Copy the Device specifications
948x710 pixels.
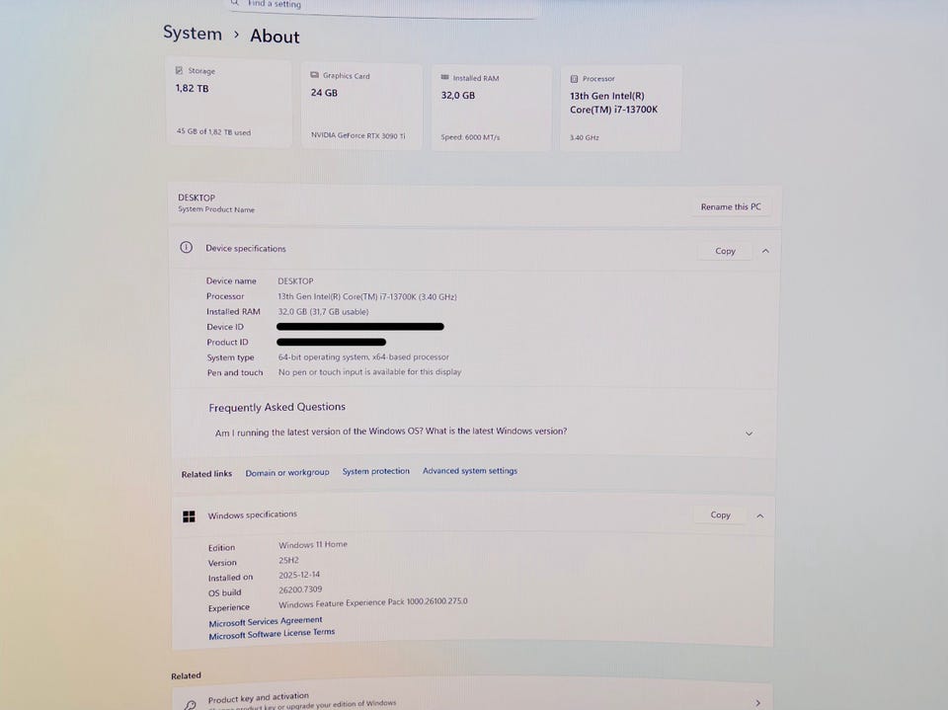click(x=725, y=251)
